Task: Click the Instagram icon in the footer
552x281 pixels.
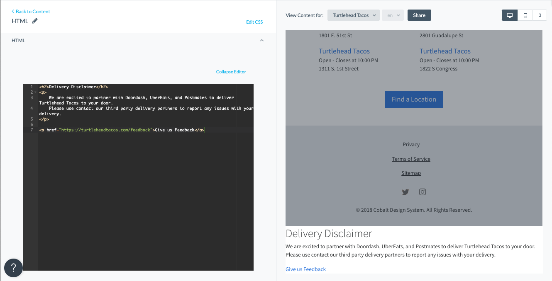Action: 423,192
